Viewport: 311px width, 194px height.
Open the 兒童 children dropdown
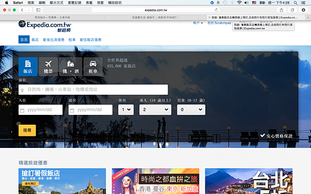[191, 110]
